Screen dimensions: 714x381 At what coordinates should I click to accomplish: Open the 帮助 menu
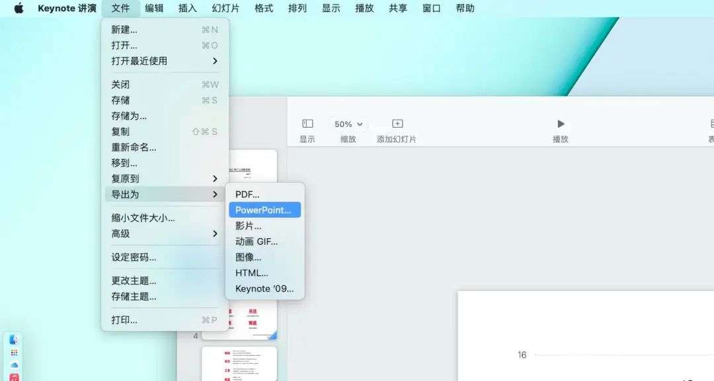pos(465,8)
